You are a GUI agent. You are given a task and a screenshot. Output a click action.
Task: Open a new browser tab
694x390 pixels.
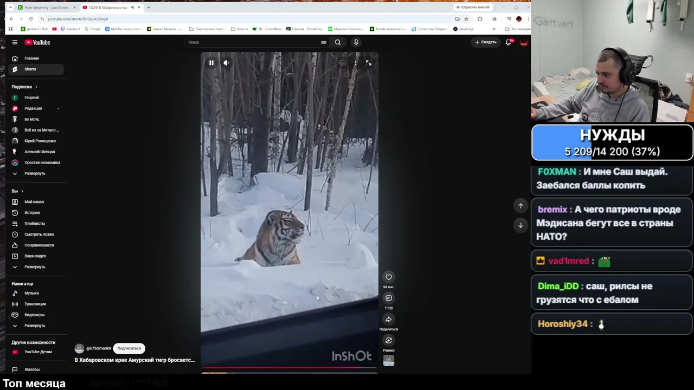[x=149, y=8]
